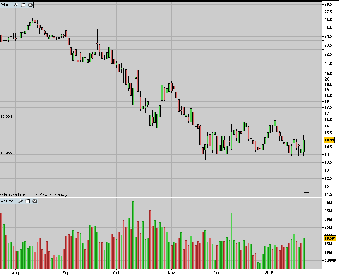Click the 35M volume axis value
Viewport: 339px width, 275px height.
[328, 211]
